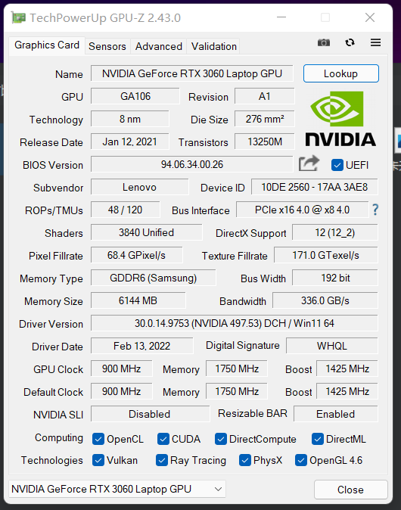This screenshot has height=510, width=401.
Task: Expand the GPU selection dropdown
Action: click(117, 489)
